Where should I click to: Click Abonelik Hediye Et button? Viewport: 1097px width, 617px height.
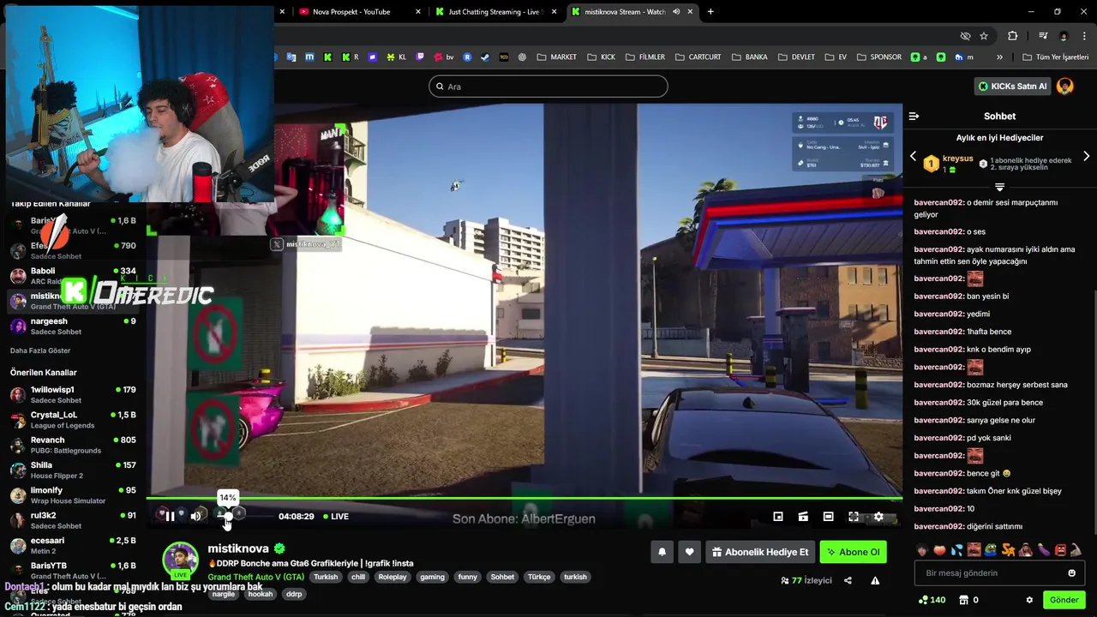coord(759,552)
